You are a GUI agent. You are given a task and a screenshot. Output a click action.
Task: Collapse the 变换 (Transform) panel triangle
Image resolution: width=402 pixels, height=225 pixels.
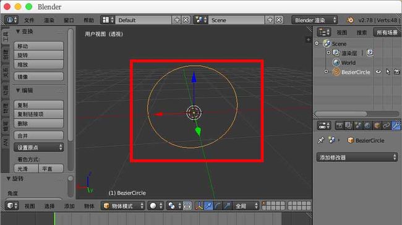pos(18,32)
